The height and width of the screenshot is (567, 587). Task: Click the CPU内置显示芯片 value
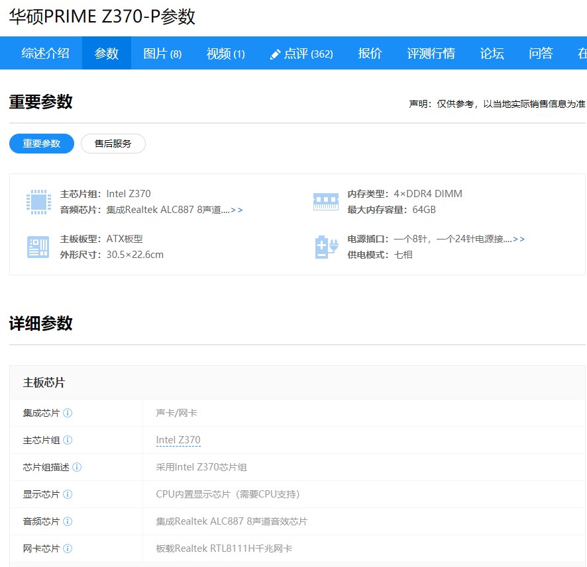228,494
